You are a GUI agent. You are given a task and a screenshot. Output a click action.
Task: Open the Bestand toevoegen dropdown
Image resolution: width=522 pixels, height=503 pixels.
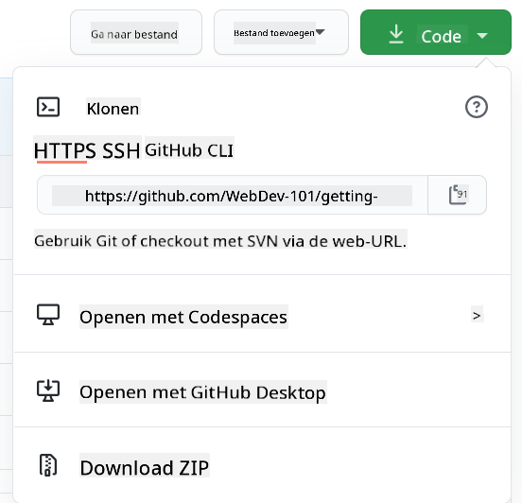tap(281, 32)
